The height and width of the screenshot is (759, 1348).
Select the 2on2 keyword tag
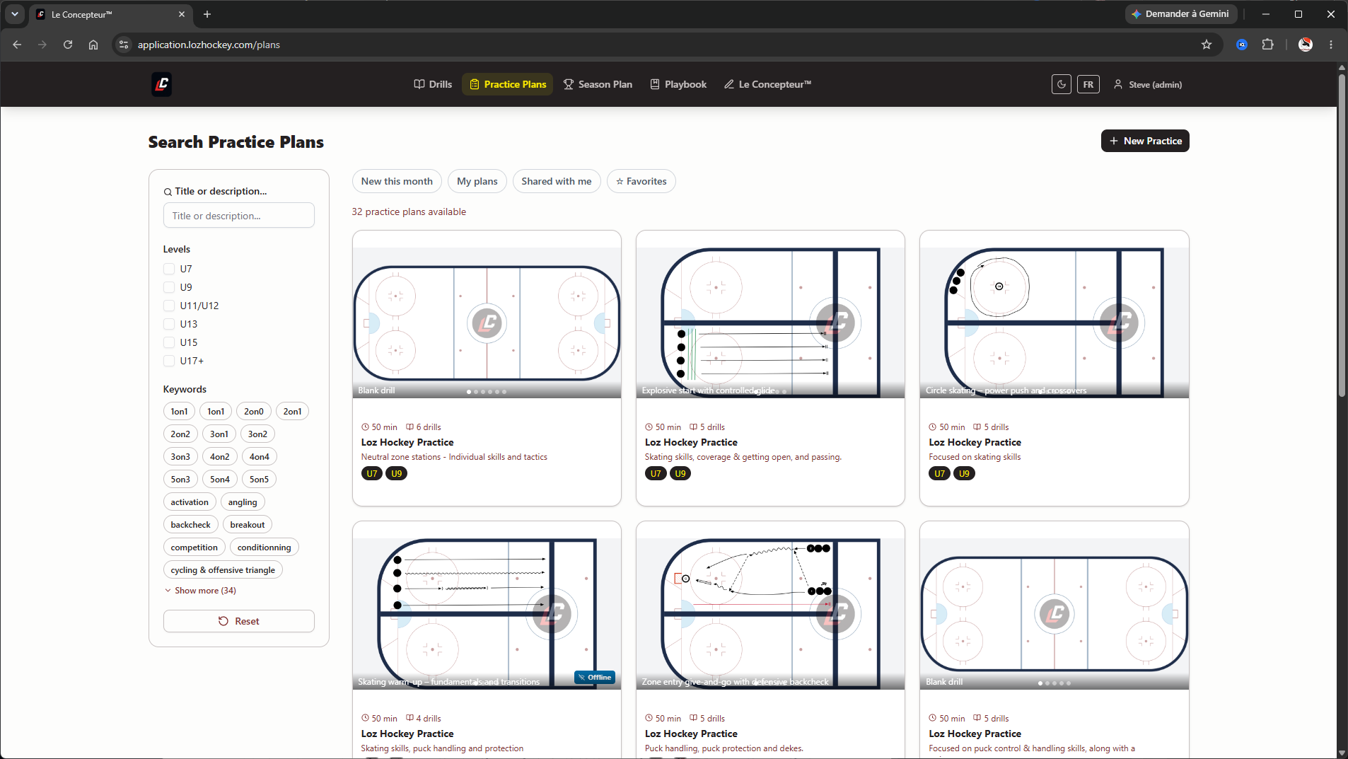coord(180,434)
